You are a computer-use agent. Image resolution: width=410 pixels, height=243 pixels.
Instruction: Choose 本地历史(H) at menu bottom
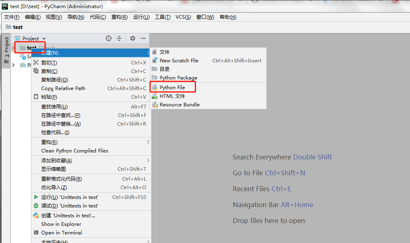(91, 241)
